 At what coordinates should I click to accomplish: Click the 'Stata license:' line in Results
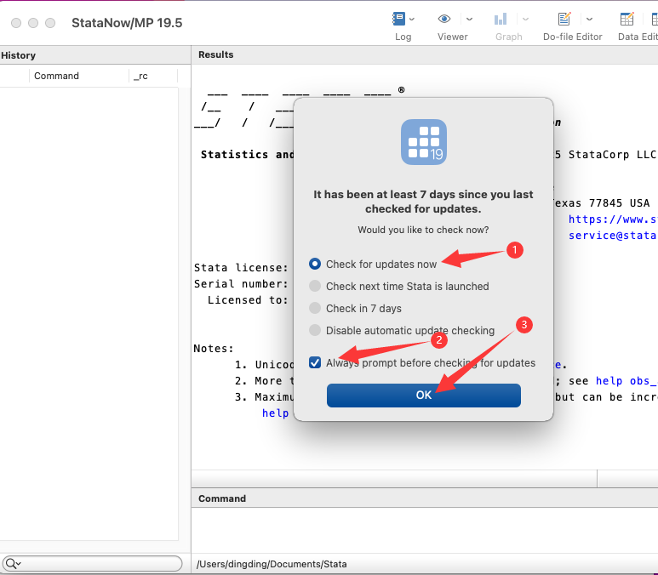pyautogui.click(x=241, y=268)
